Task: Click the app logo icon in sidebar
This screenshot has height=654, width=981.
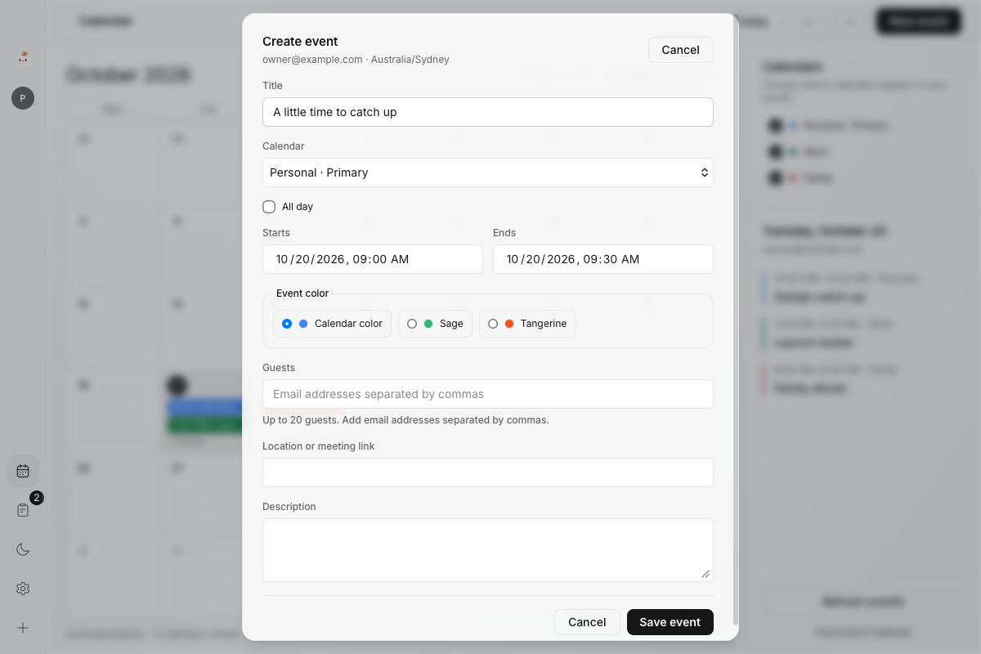Action: (23, 57)
